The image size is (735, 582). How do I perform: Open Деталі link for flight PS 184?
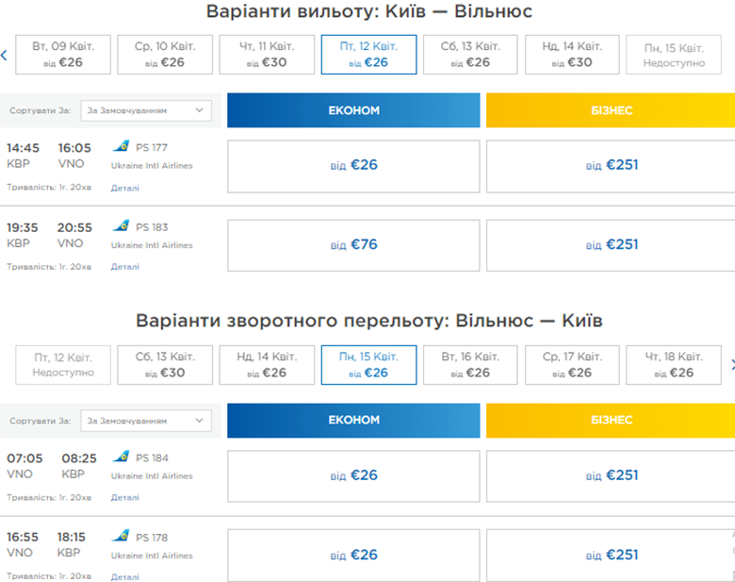pos(124,497)
